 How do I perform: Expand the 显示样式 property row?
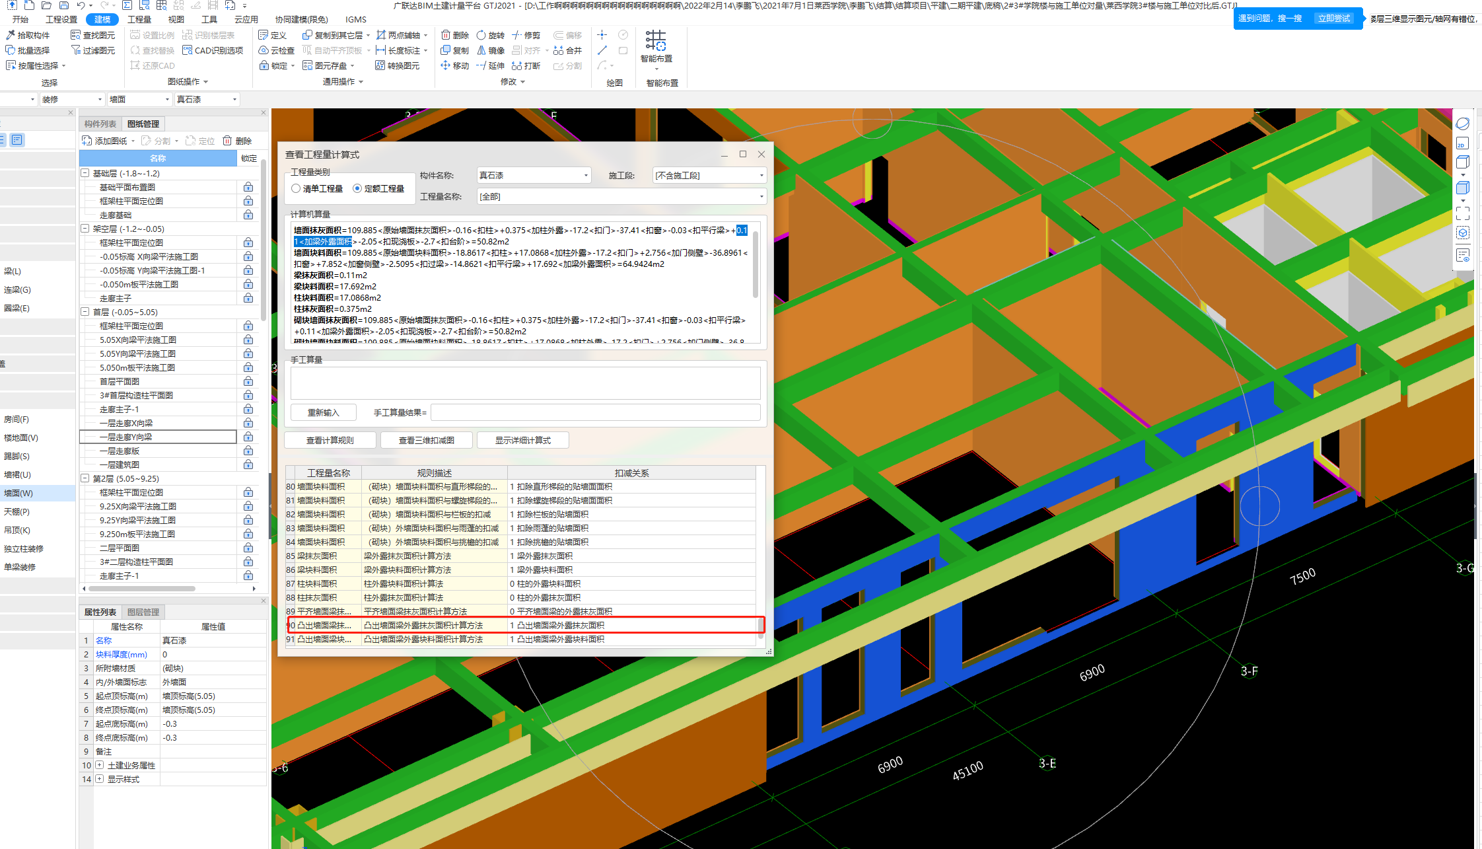pyautogui.click(x=100, y=779)
